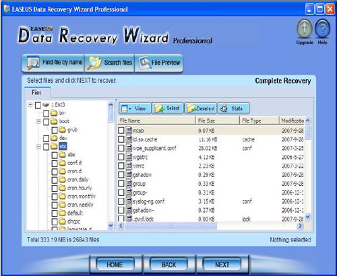Tick the vimrc file checkbox
This screenshot has width=337, height=276.
point(121,166)
